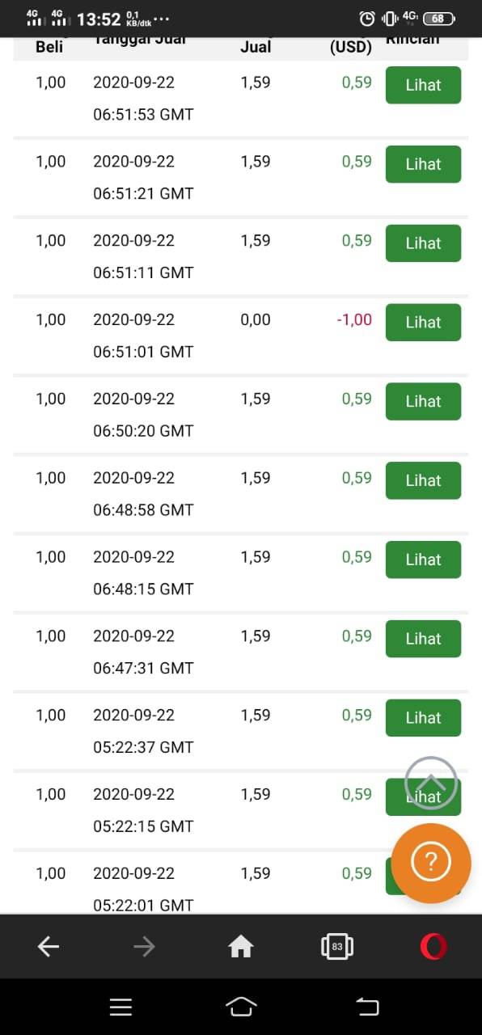Click Lihat for the 06:48:15 GMT trade
This screenshot has height=1035, width=482.
pyautogui.click(x=423, y=560)
